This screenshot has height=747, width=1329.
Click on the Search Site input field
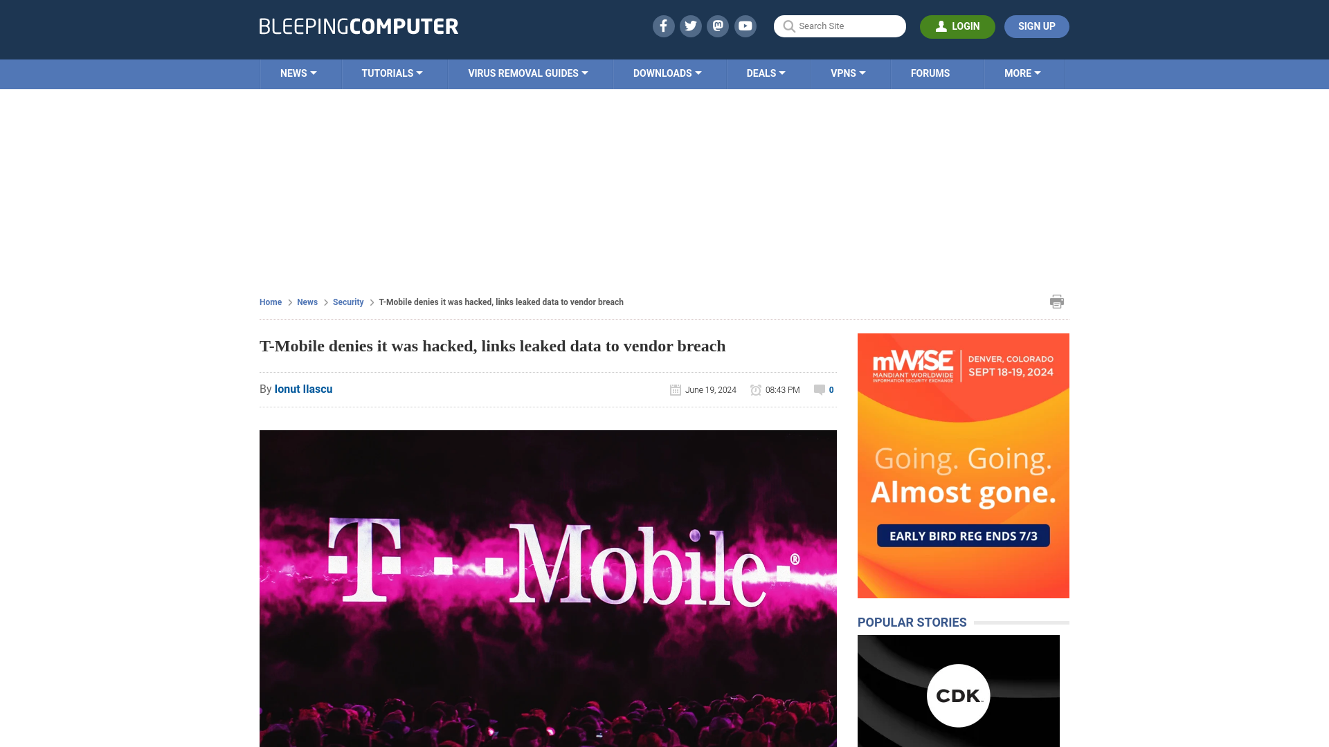tap(840, 26)
